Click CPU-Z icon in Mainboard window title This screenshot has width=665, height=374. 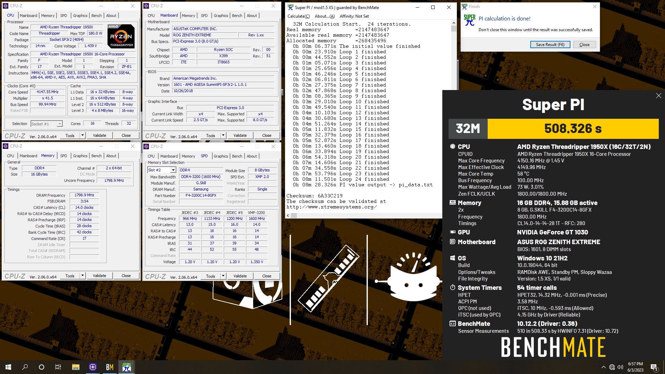pyautogui.click(x=146, y=6)
